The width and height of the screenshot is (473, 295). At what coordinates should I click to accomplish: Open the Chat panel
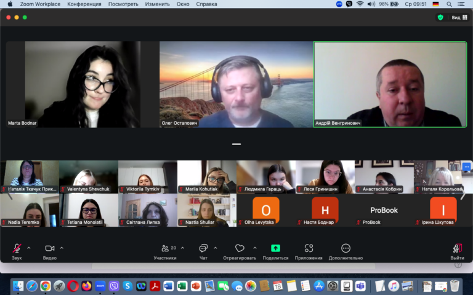203,248
